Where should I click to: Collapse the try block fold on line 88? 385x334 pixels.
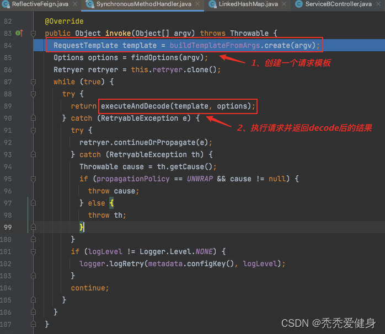[34, 94]
